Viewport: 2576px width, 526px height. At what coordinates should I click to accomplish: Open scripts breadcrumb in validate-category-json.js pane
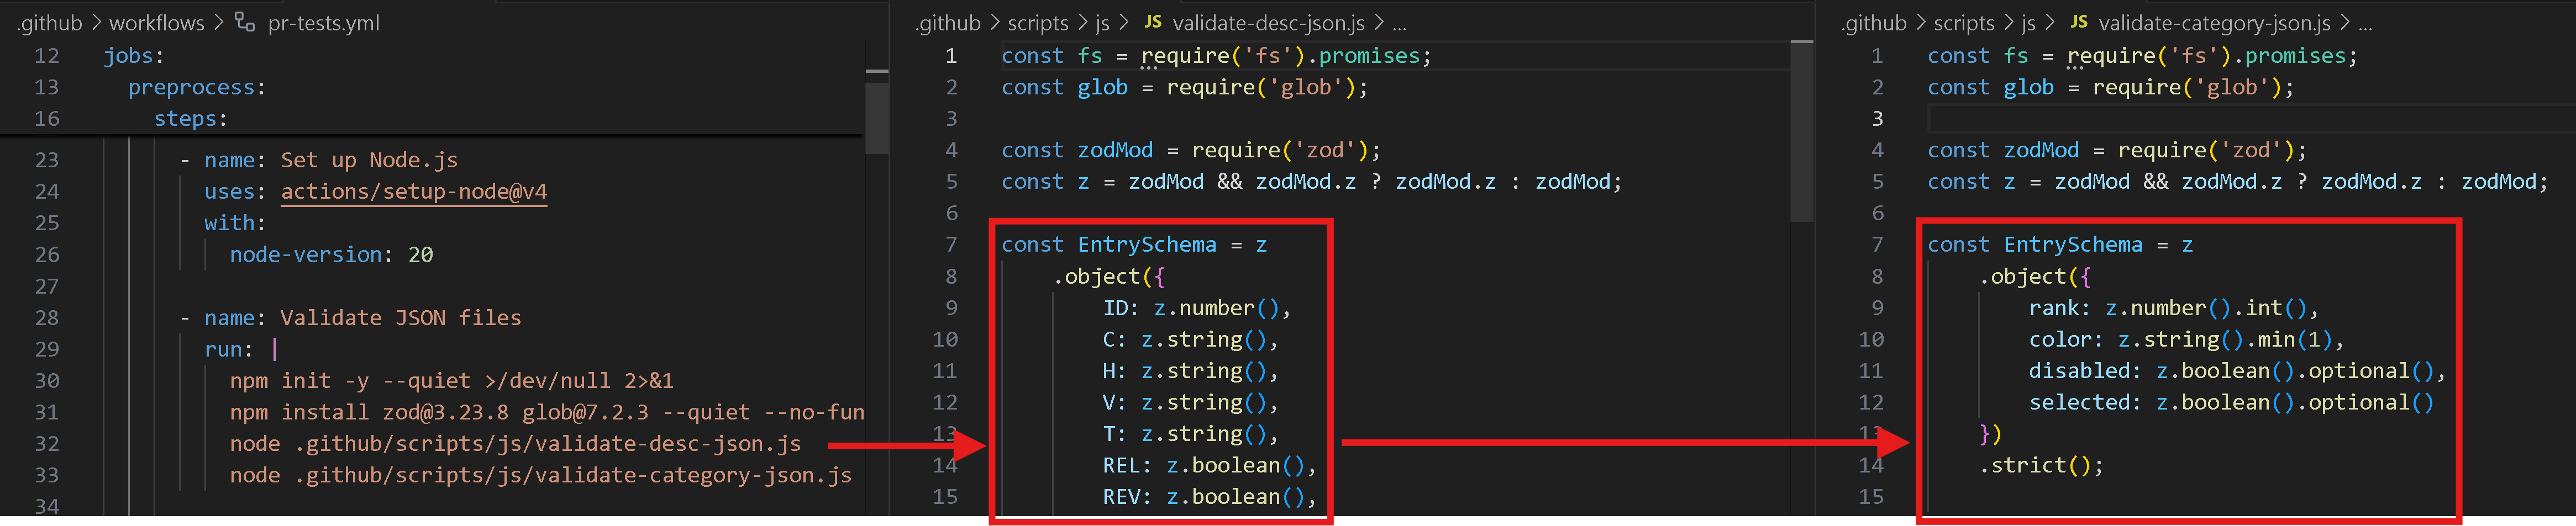(x=1964, y=22)
